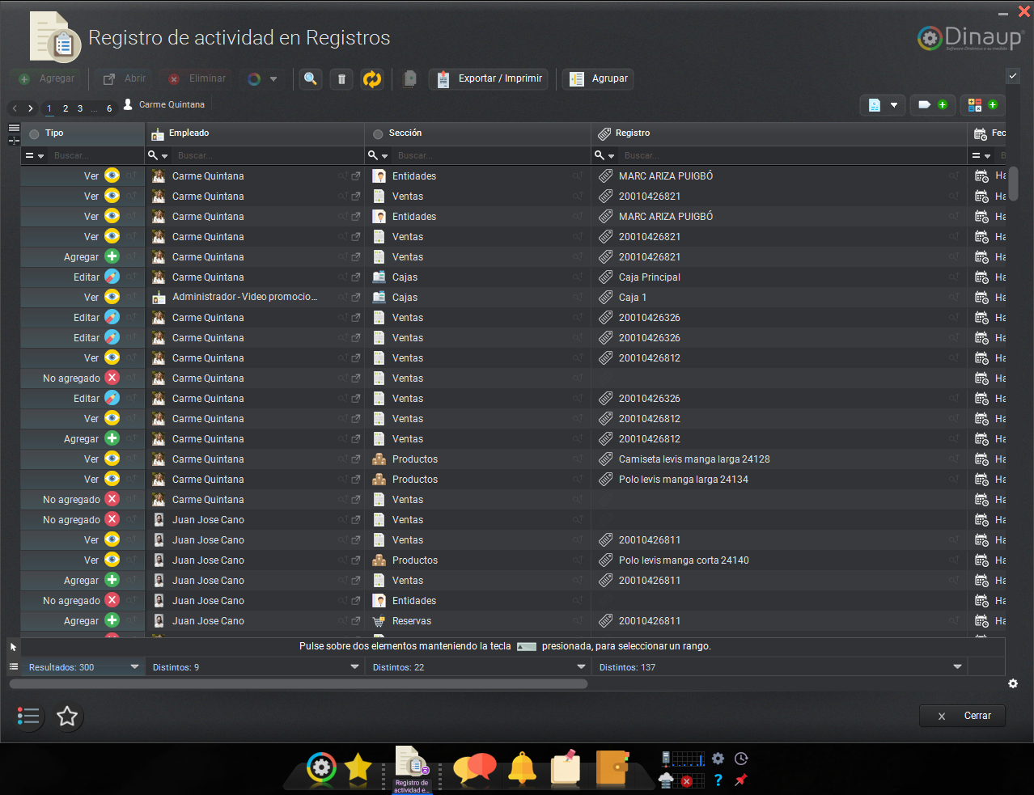1034x795 pixels.
Task: Click the hamburger lines icon above table rows
Action: pos(14,128)
